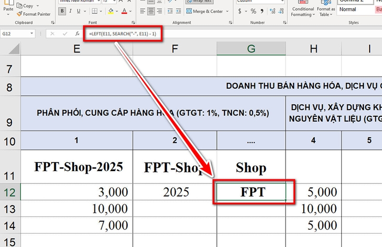Expand the Copy dropdown arrow
Image resolution: width=382 pixels, height=247 pixels.
point(38,6)
